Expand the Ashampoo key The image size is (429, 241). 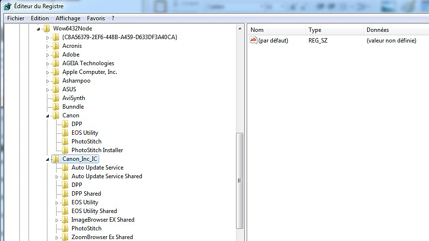pyautogui.click(x=47, y=81)
